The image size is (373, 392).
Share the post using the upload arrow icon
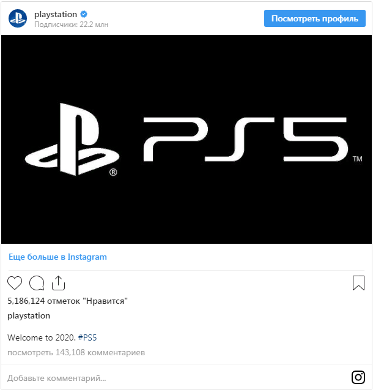click(58, 283)
